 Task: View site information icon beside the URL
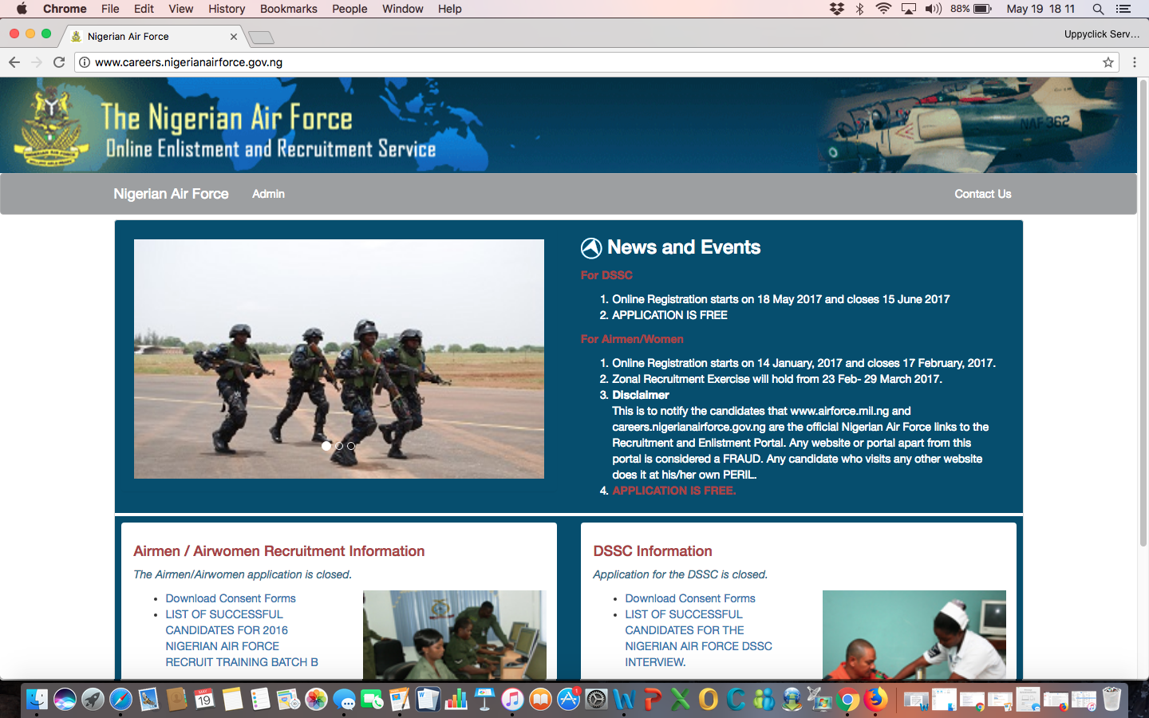point(85,62)
